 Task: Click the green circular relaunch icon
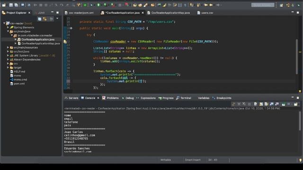click(x=85, y=5)
